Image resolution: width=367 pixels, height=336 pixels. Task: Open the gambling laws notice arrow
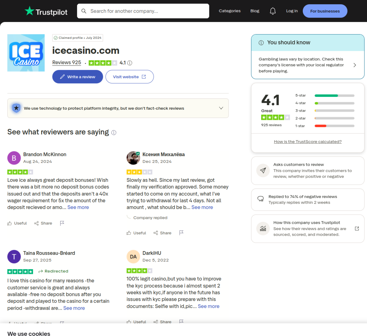pos(355,65)
